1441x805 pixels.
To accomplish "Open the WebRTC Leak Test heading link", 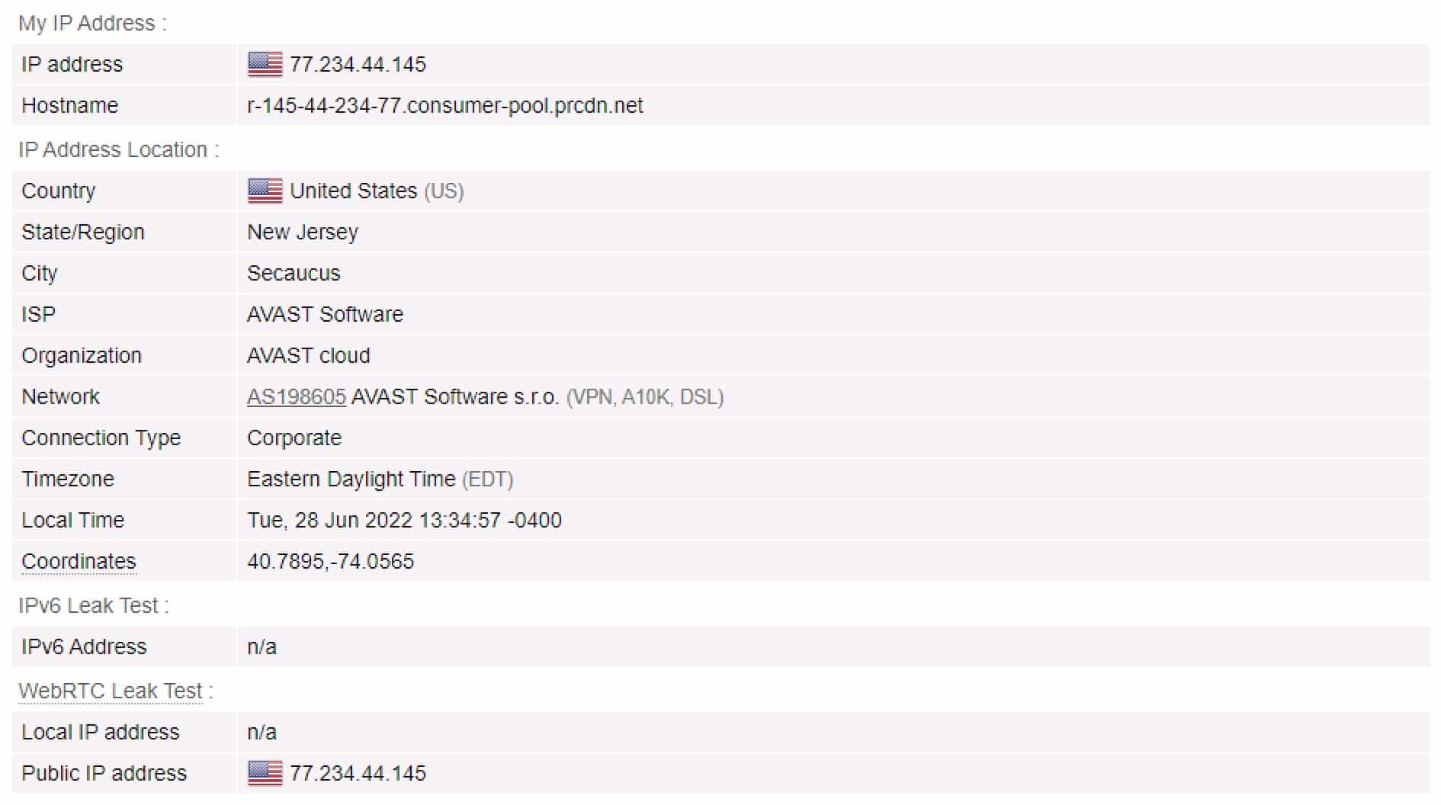I will pos(111,691).
